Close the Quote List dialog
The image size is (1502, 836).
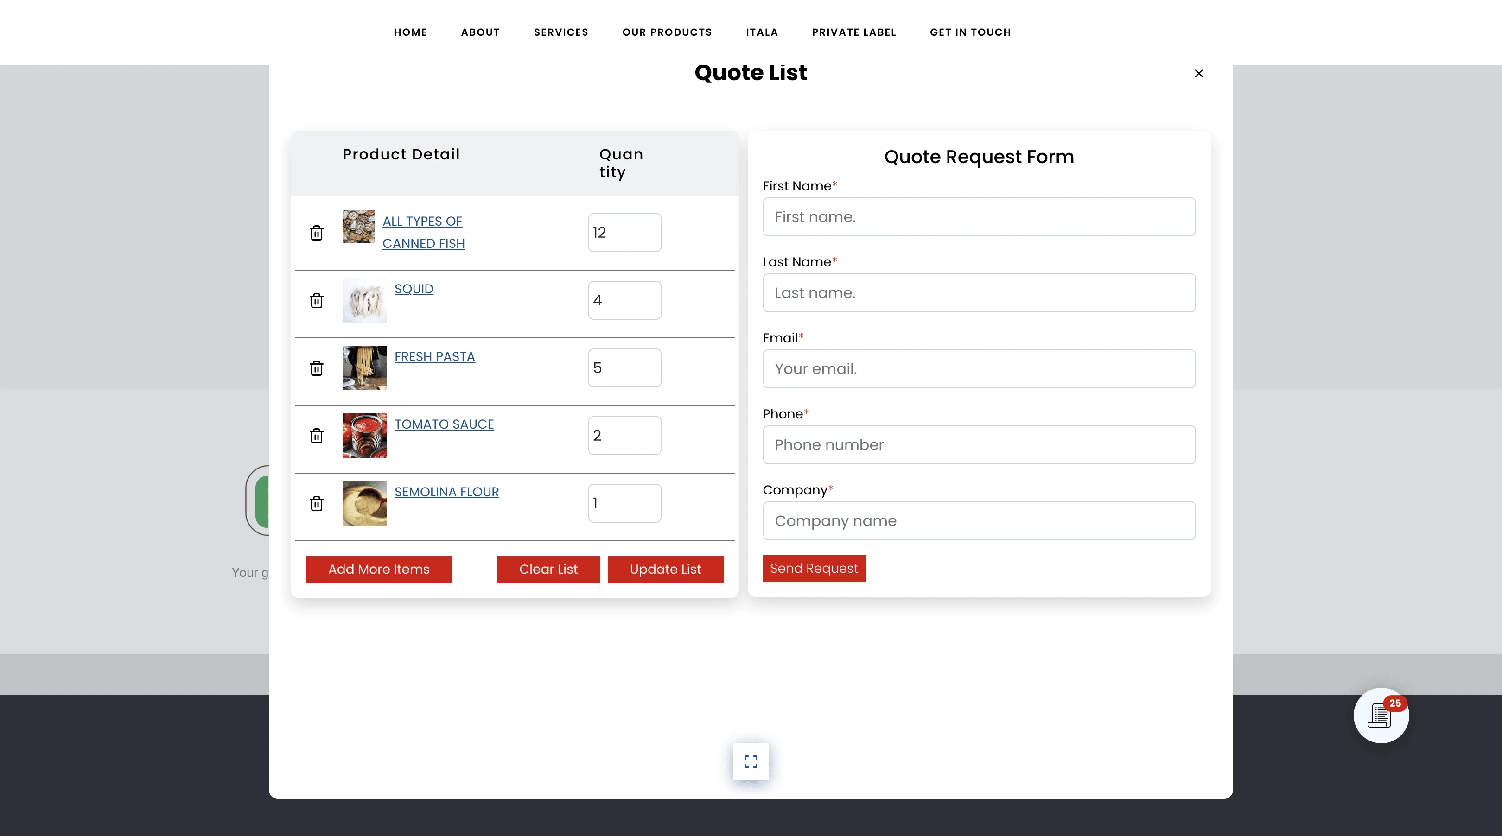(x=1198, y=74)
